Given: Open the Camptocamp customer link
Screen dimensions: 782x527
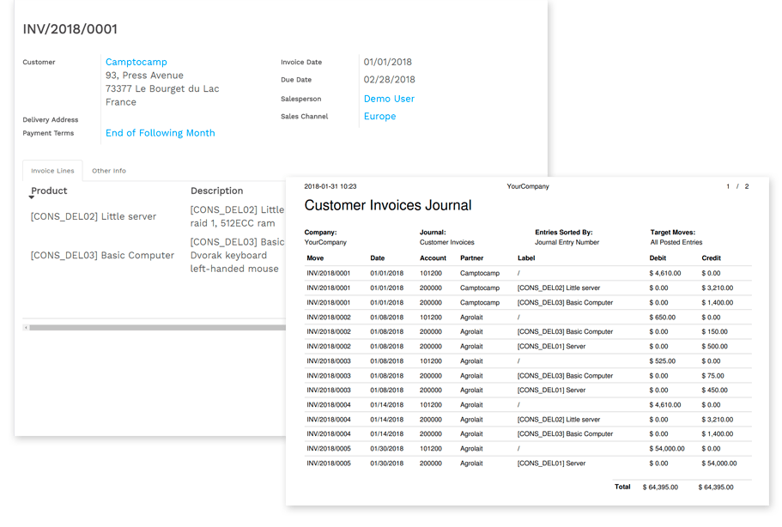Looking at the screenshot, I should click(x=136, y=62).
